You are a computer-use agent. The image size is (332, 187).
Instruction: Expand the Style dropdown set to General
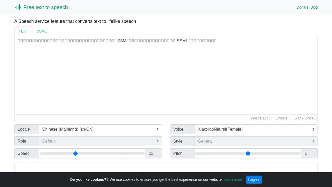pos(256,141)
